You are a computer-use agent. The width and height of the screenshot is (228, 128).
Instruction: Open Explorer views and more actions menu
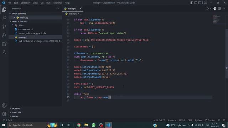click(x=58, y=9)
